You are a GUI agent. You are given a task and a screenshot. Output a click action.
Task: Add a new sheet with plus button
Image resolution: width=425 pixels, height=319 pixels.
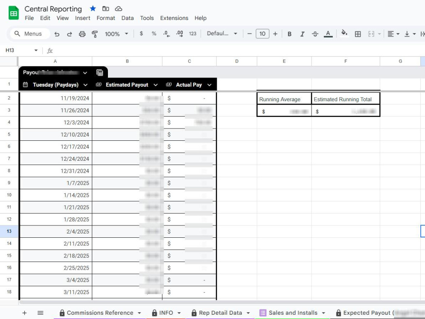tap(24, 313)
